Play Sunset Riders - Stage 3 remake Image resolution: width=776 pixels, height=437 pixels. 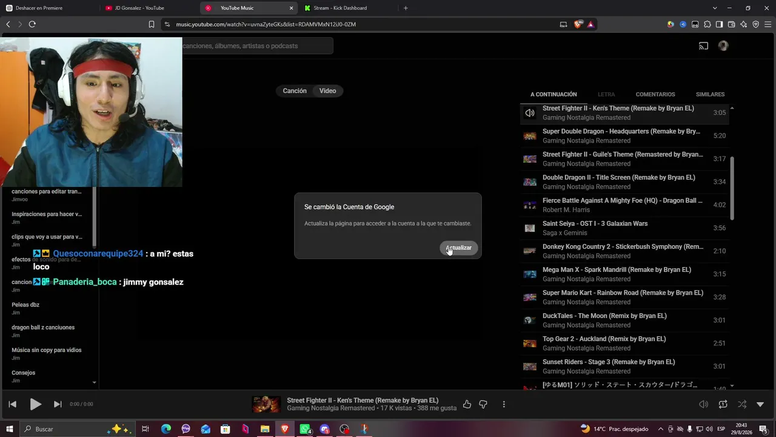click(624, 367)
